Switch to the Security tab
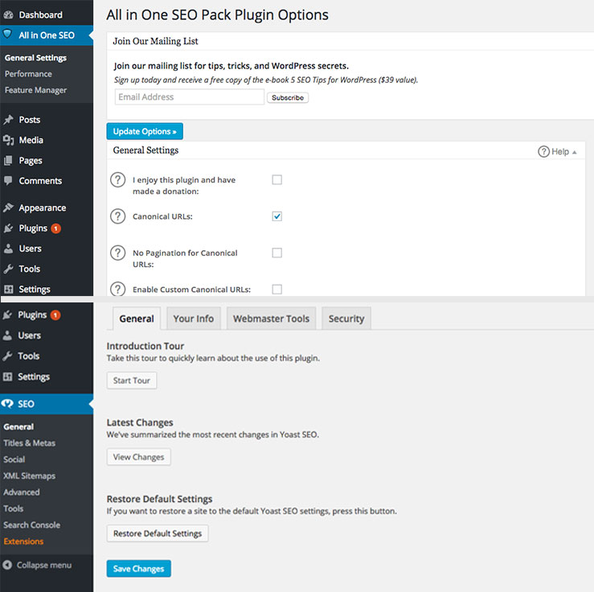594x592 pixels. (346, 319)
